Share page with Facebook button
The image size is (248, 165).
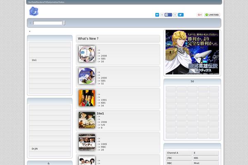pos(168,15)
